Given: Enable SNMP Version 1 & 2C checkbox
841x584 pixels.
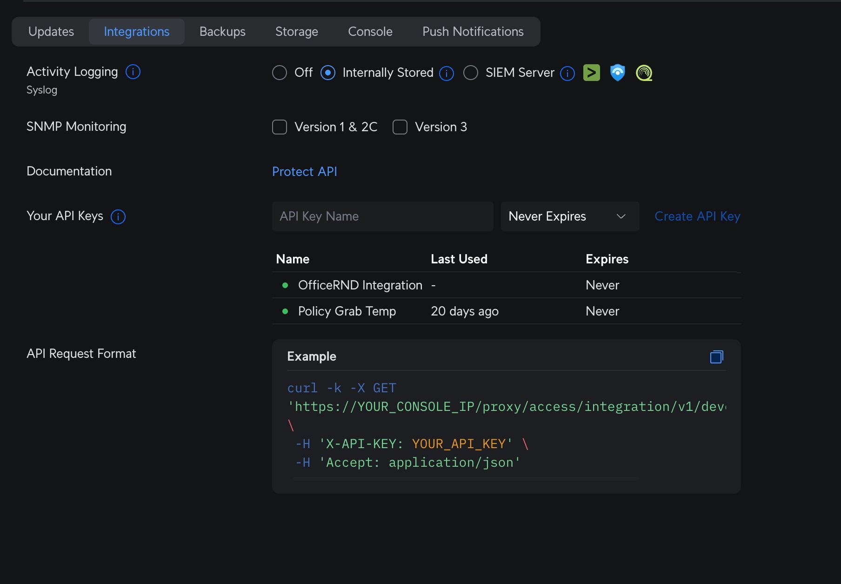Looking at the screenshot, I should [x=280, y=127].
